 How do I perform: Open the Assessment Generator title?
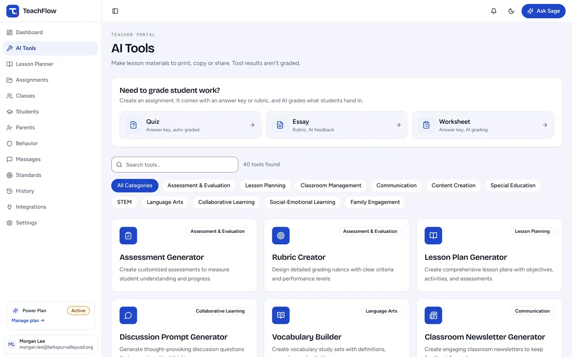[162, 258]
